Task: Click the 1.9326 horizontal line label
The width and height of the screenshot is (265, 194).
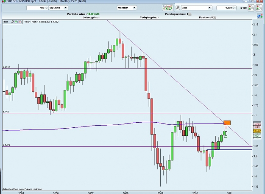Action: [6, 67]
